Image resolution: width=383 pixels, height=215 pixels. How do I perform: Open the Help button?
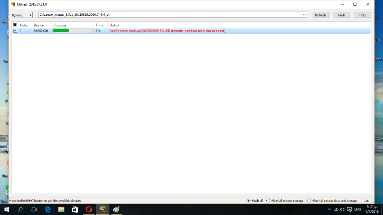coord(362,15)
